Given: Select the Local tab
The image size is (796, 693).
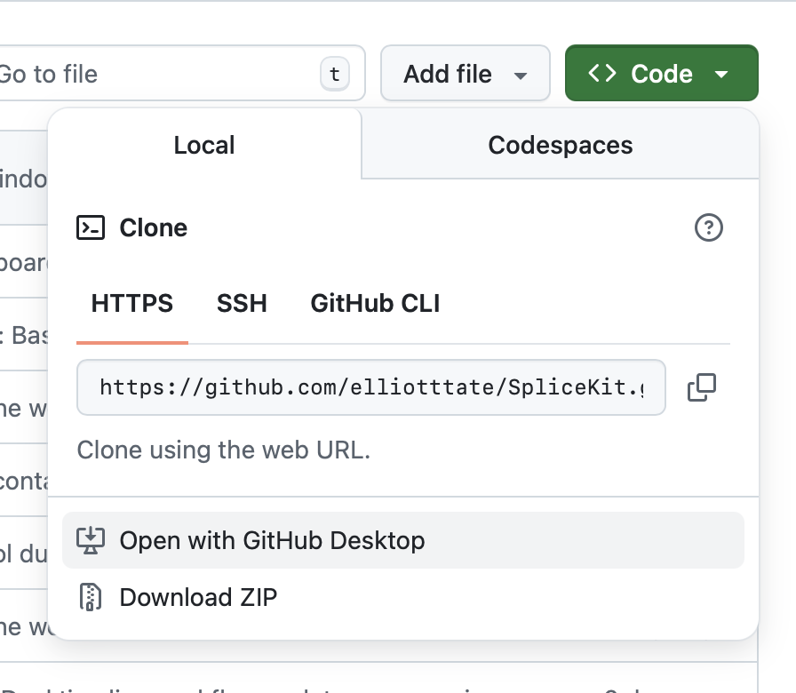Looking at the screenshot, I should click(204, 146).
